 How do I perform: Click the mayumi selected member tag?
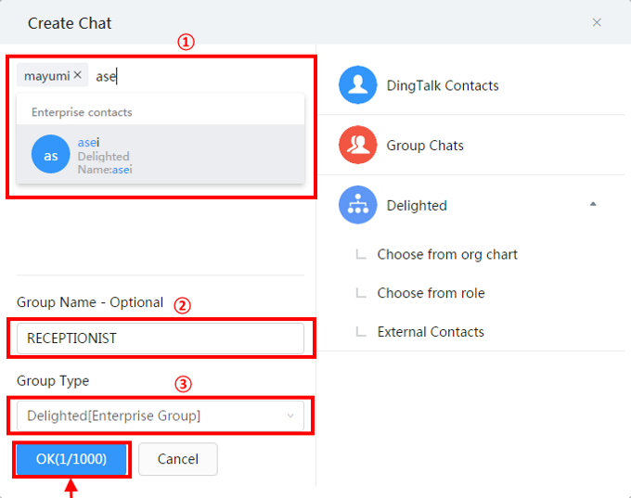(45, 76)
